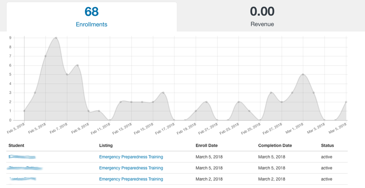Click the Mar 1, 2018 data point
Image resolution: width=365 pixels, height=188 pixels.
pyautogui.click(x=303, y=75)
